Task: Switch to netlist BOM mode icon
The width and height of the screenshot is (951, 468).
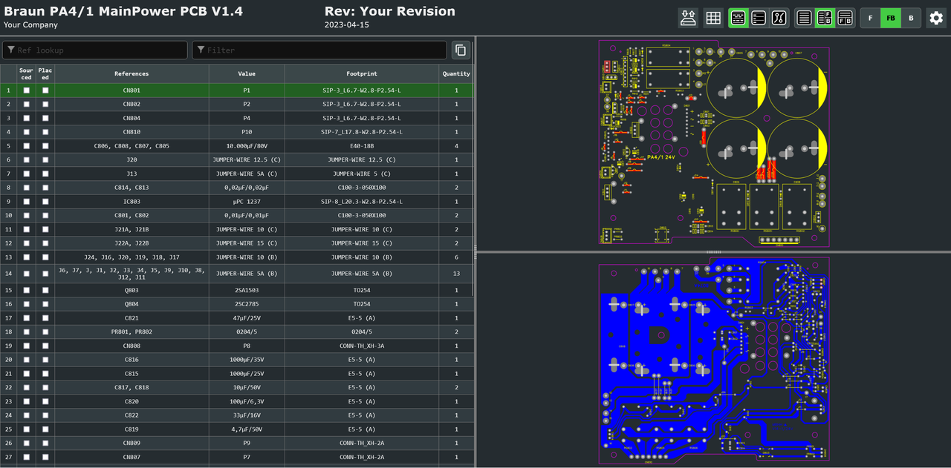Action: pos(779,18)
